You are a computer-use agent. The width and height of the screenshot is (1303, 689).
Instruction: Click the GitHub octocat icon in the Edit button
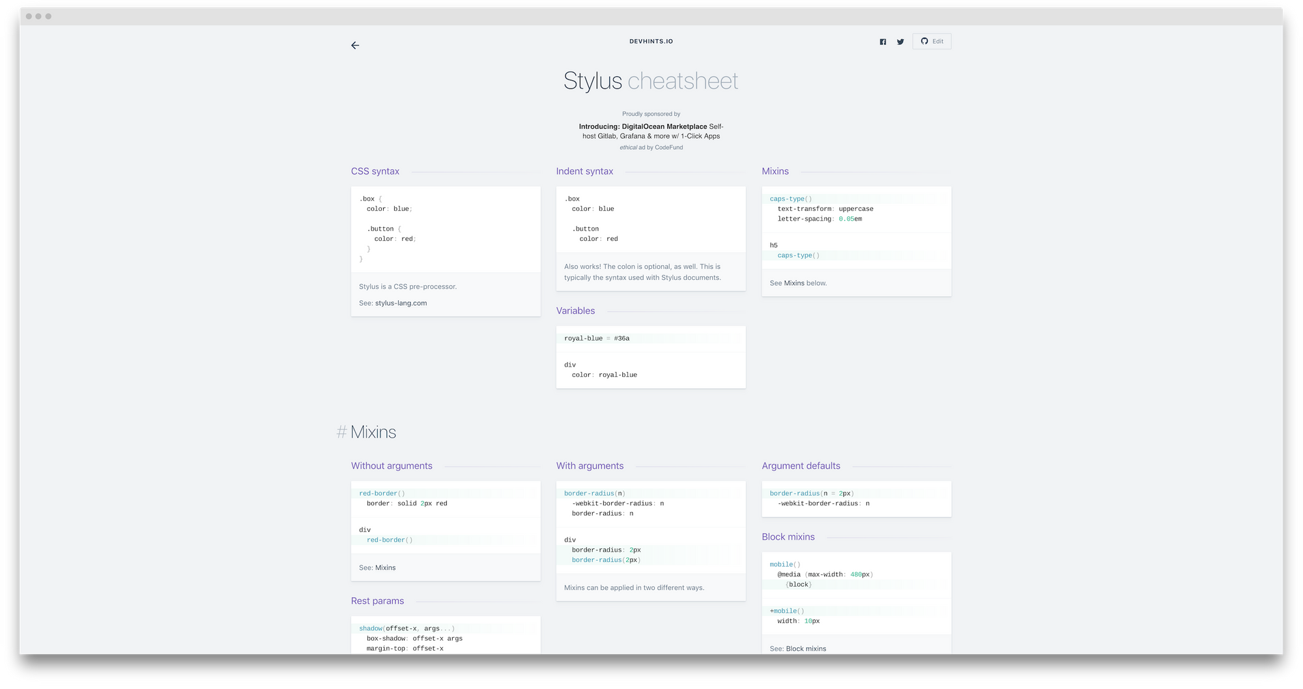924,41
